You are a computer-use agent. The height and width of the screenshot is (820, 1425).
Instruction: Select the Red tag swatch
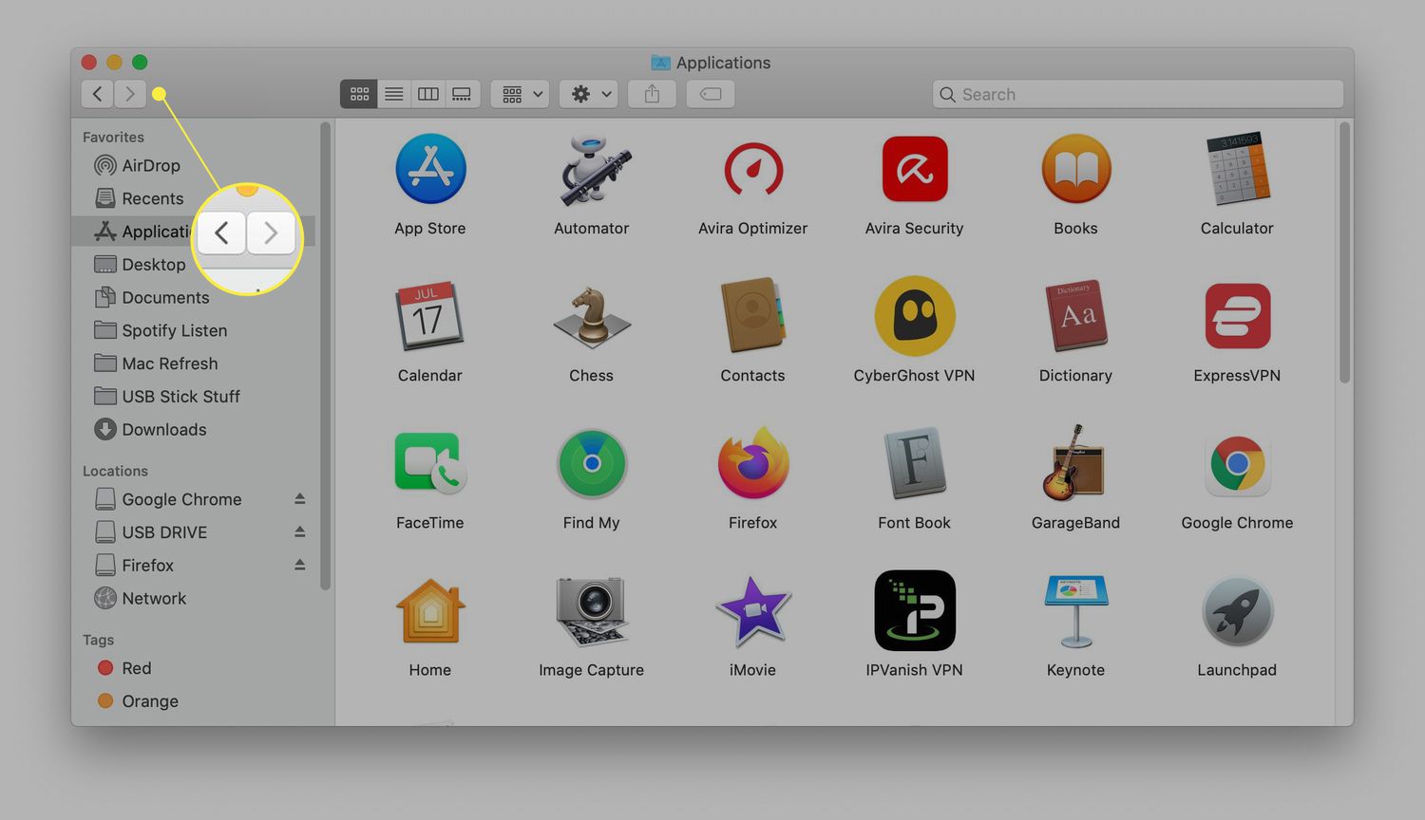(x=105, y=668)
